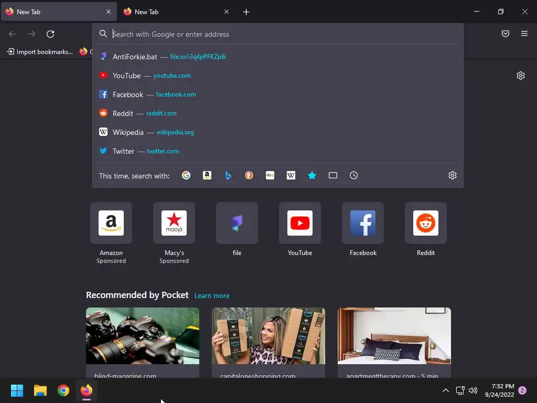Open Windows Start menu
The width and height of the screenshot is (537, 403).
coord(17,390)
